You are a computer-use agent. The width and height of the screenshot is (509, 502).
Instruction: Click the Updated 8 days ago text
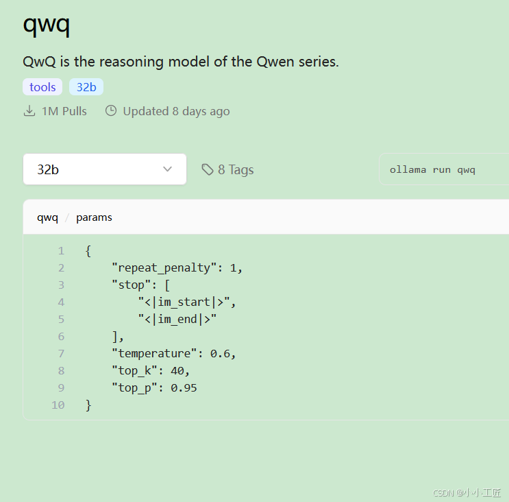pyautogui.click(x=176, y=111)
